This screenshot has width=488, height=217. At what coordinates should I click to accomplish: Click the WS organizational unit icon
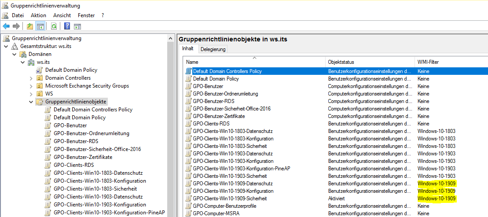coord(40,94)
